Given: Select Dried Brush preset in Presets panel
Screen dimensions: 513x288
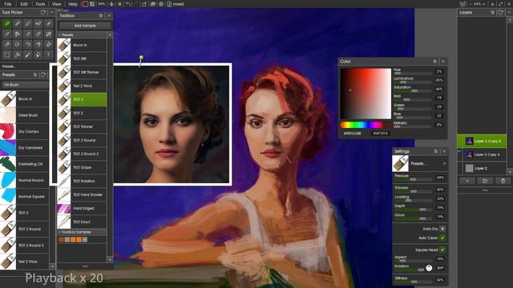Looking at the screenshot, I should 25,115.
